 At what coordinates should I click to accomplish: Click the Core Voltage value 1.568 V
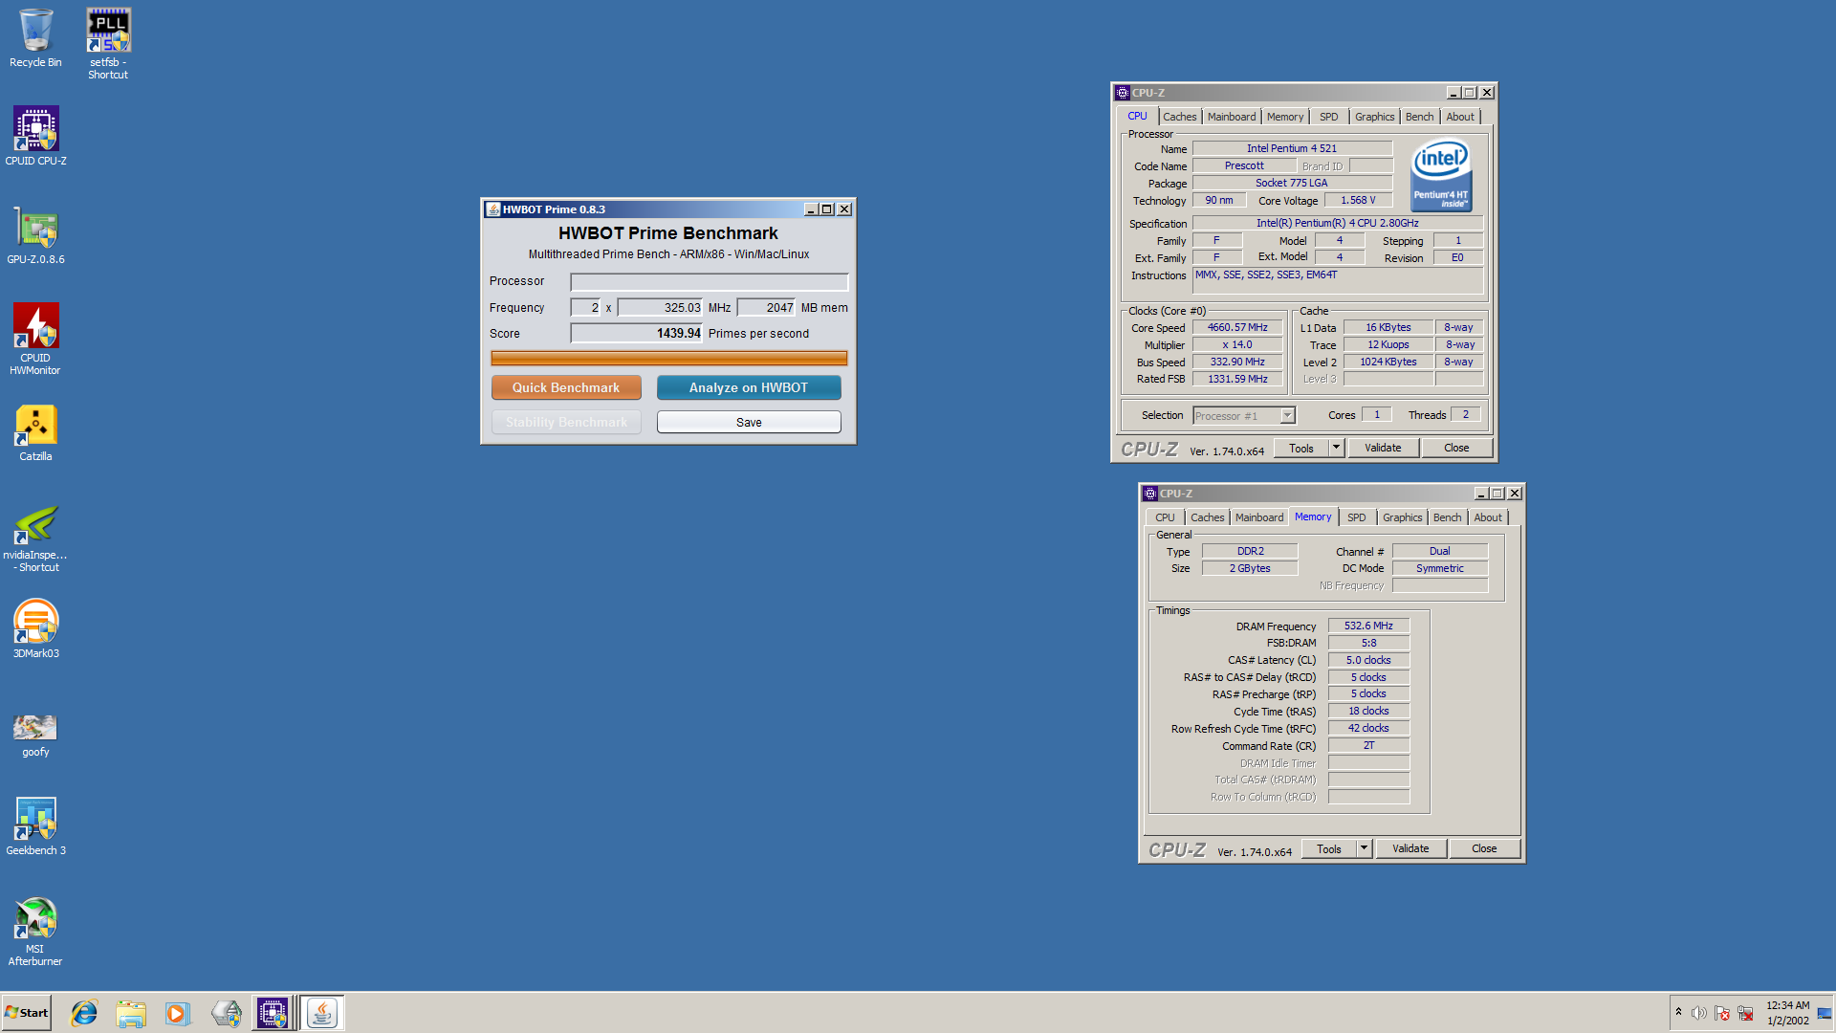tap(1357, 200)
